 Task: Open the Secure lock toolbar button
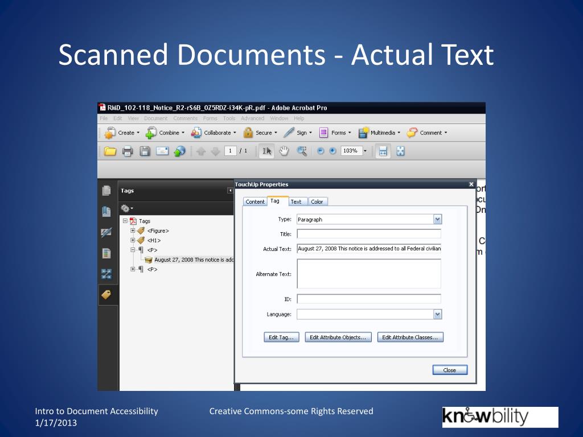coord(260,133)
